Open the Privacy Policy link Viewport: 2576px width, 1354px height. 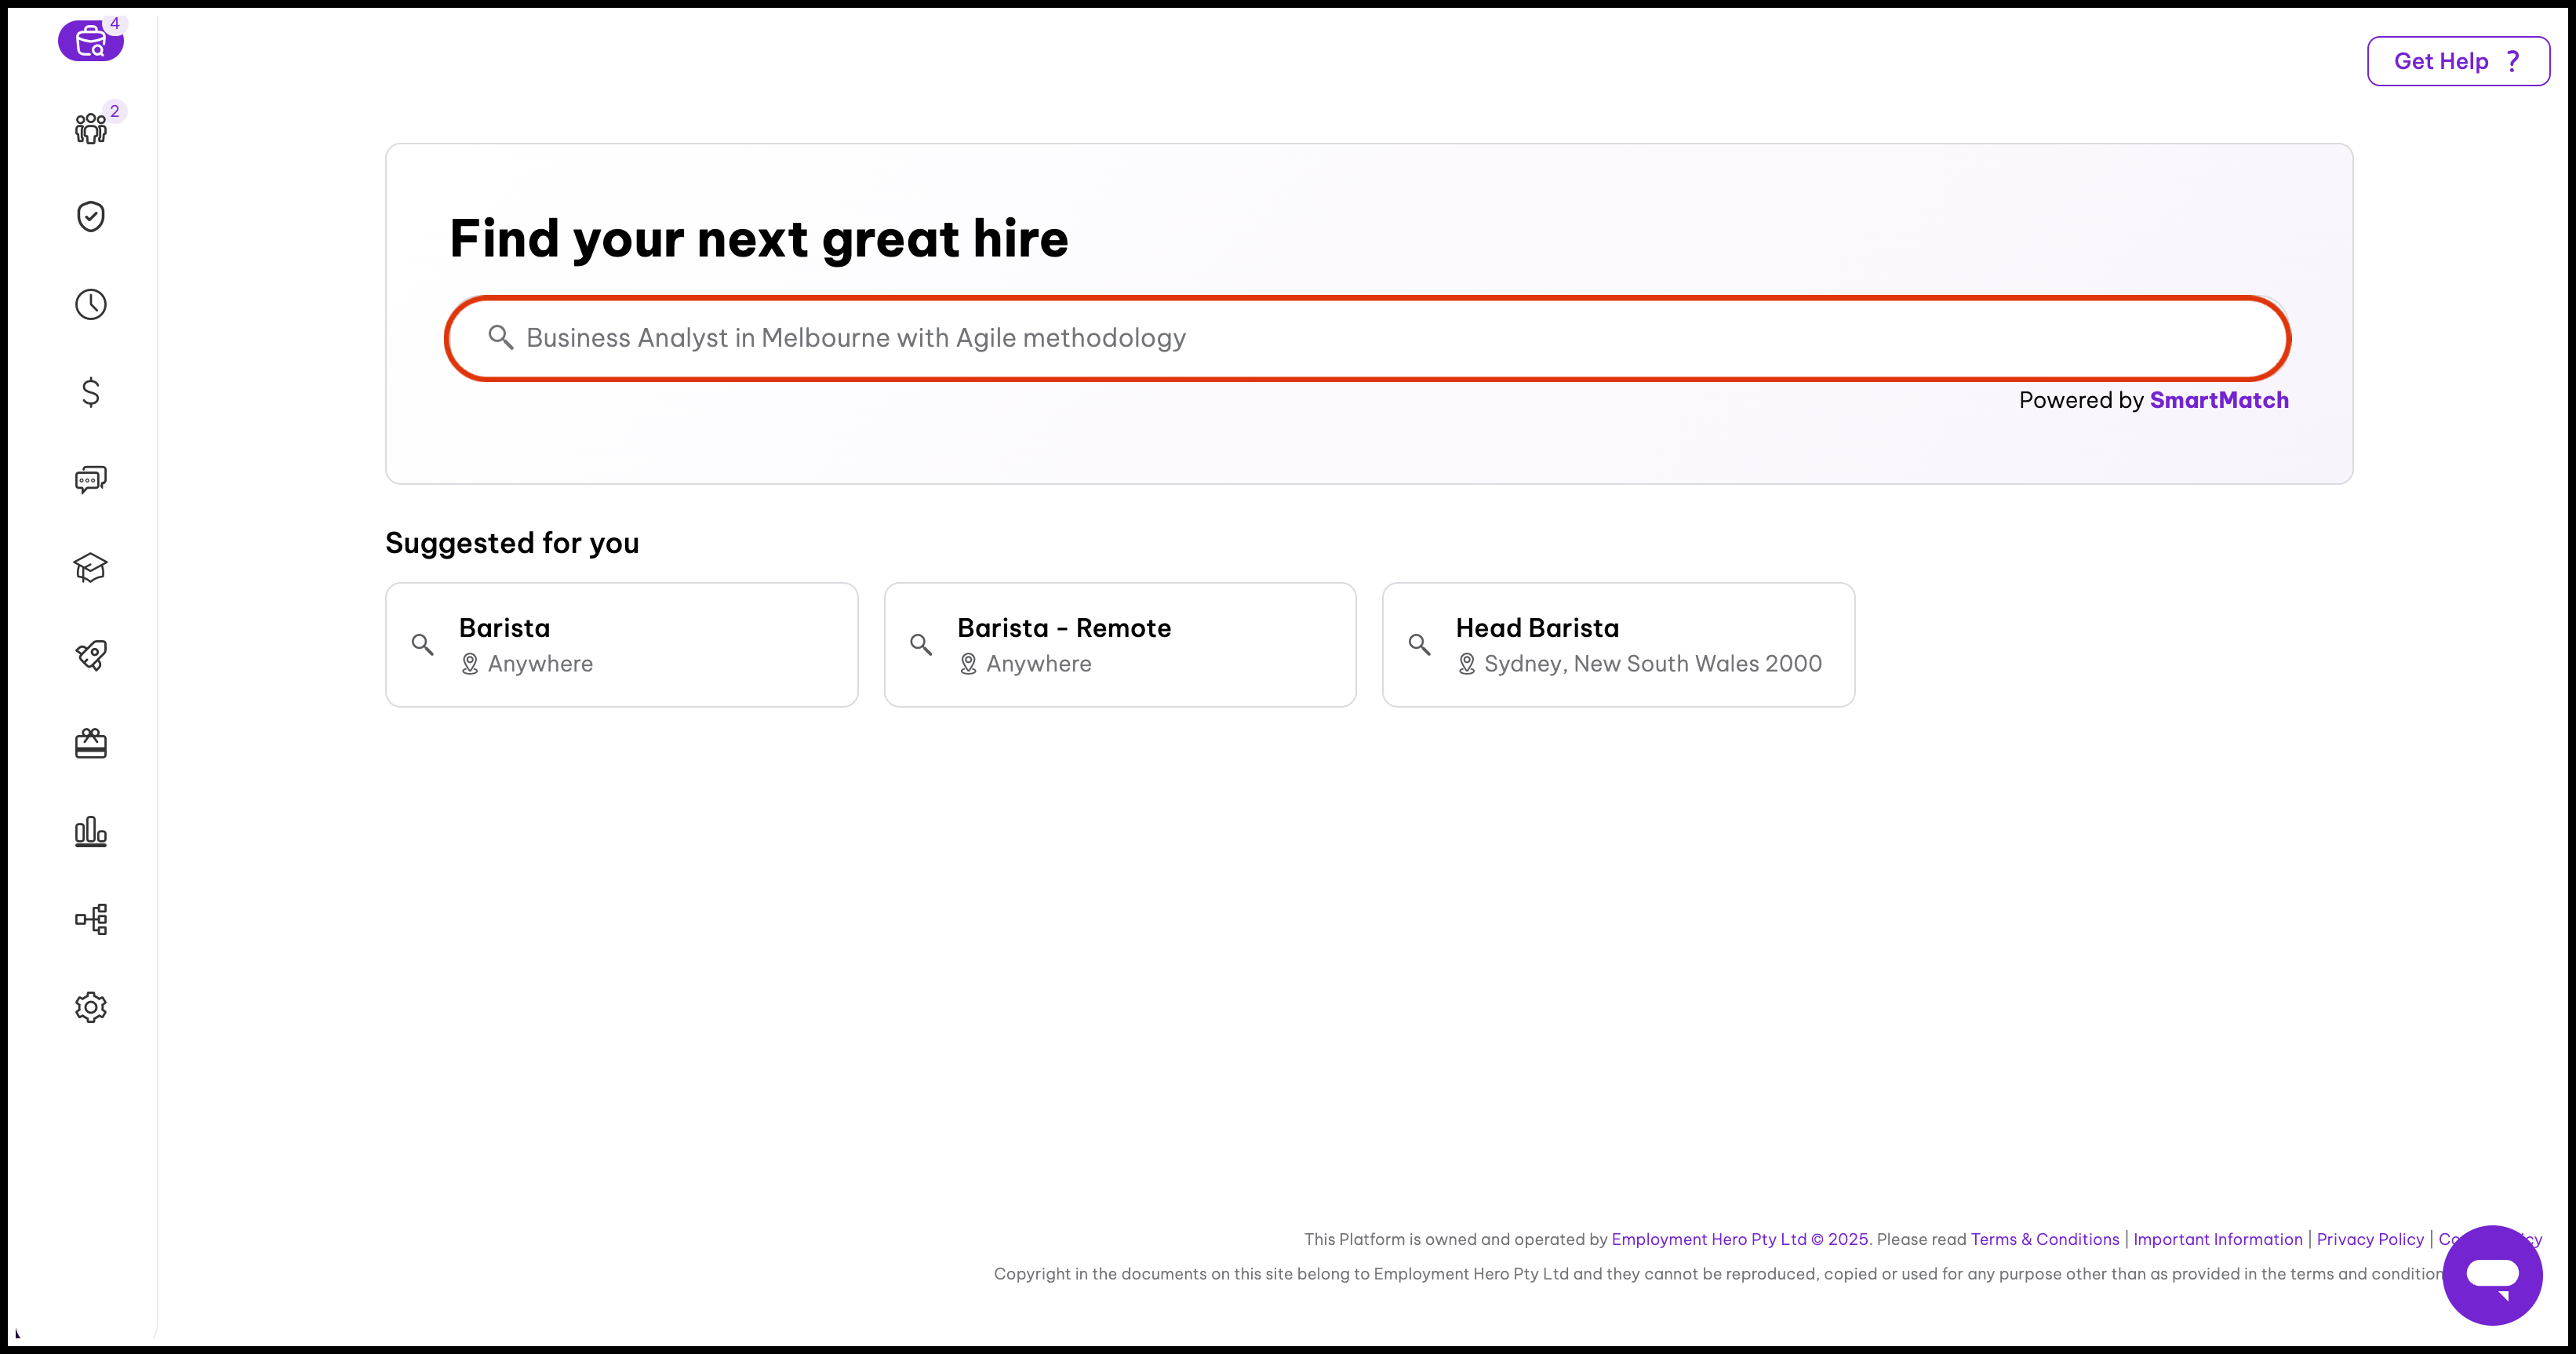tap(2369, 1239)
